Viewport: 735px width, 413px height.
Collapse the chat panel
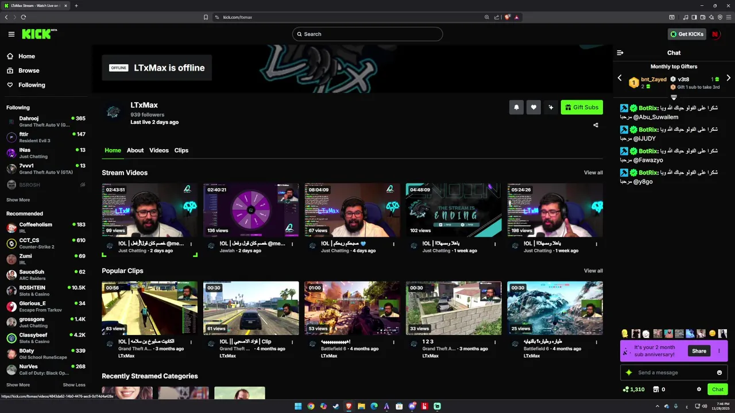[620, 53]
